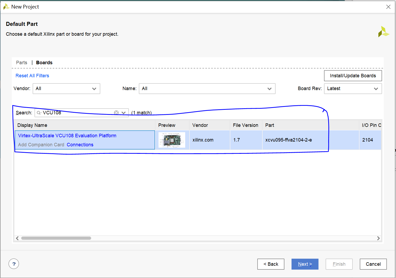
Task: Click Install/Update Boards button
Action: click(353, 76)
